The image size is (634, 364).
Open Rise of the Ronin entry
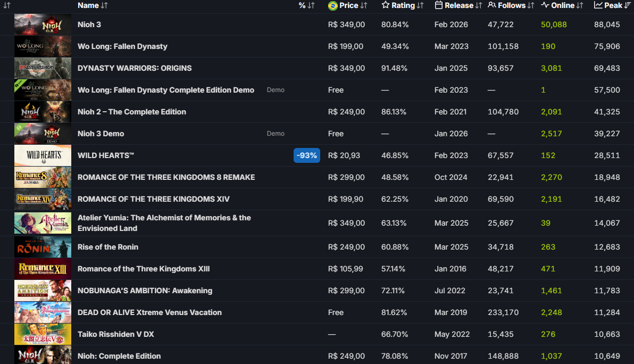(108, 247)
